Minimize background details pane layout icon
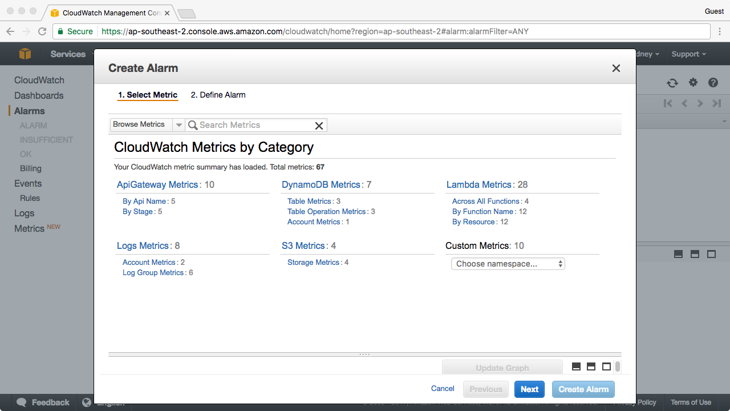Viewport: 730px width, 411px height. click(x=678, y=254)
